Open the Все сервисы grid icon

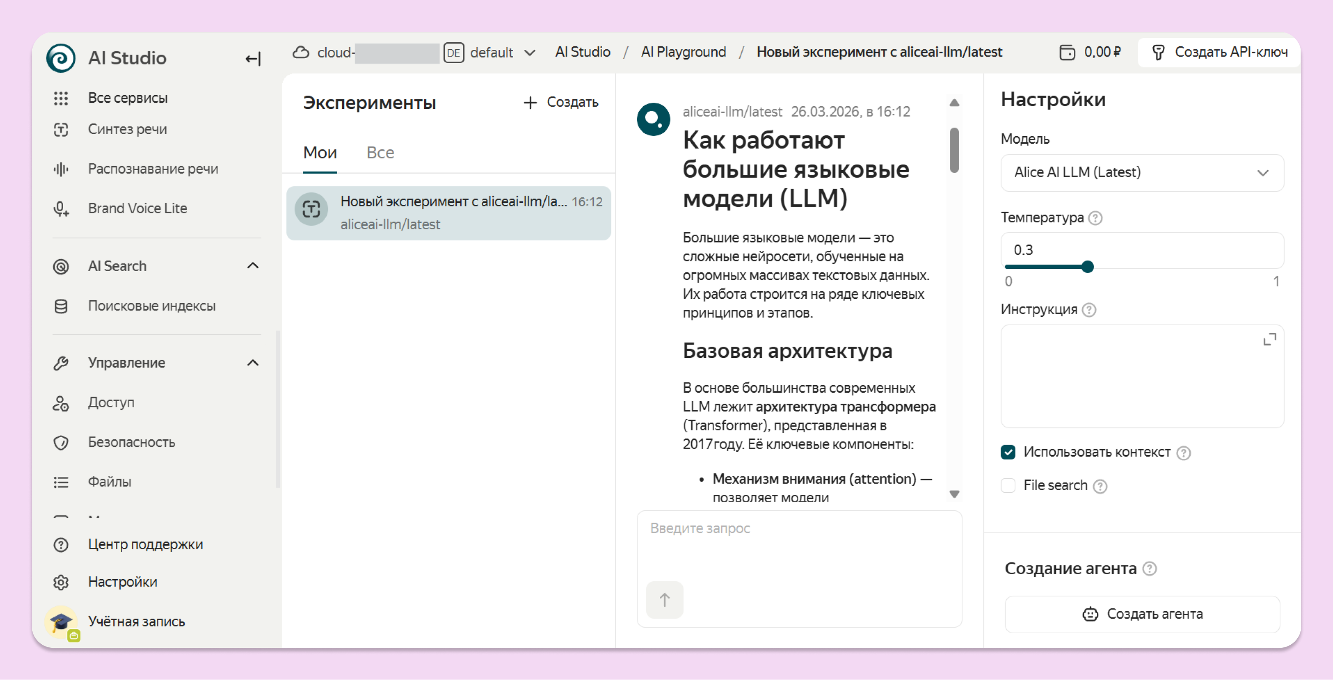point(60,98)
